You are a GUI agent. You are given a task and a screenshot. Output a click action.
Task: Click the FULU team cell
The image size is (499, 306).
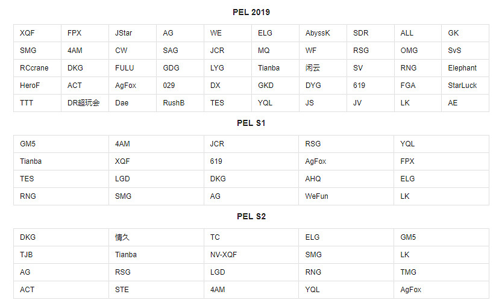pyautogui.click(x=125, y=68)
